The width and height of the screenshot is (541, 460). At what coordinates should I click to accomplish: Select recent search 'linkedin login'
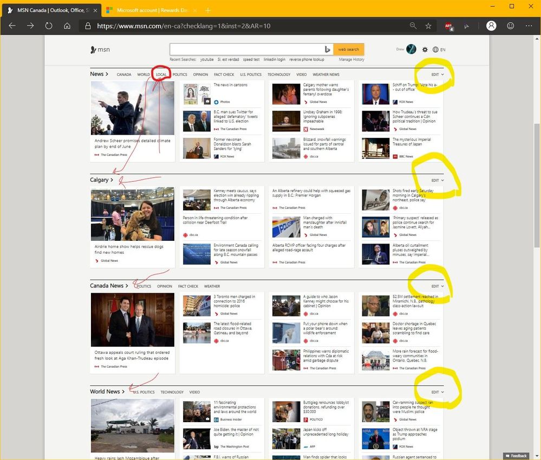click(x=275, y=60)
